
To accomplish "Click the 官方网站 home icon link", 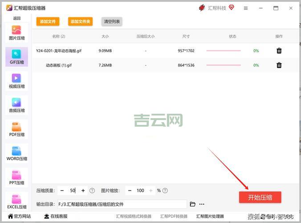I will 20,216.
